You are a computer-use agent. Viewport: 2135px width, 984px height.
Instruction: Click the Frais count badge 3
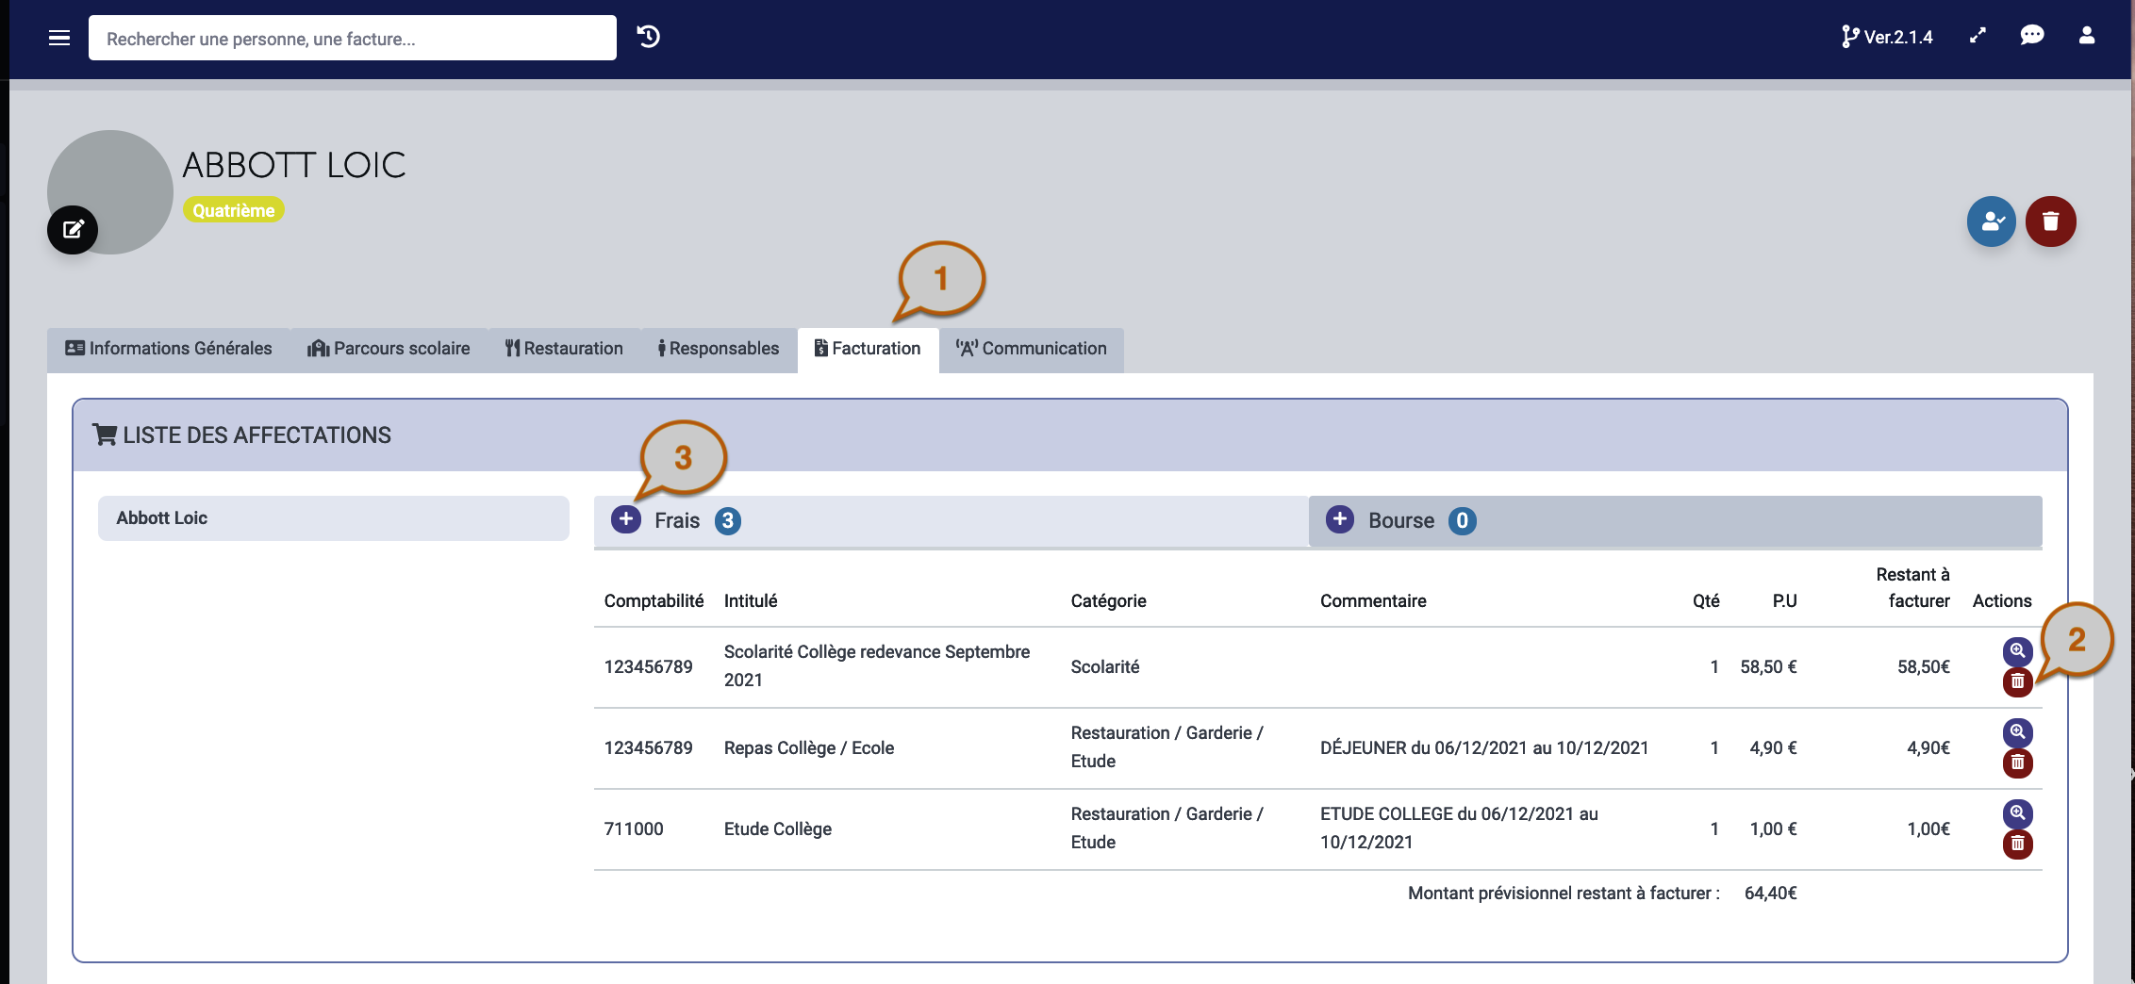[x=727, y=520]
